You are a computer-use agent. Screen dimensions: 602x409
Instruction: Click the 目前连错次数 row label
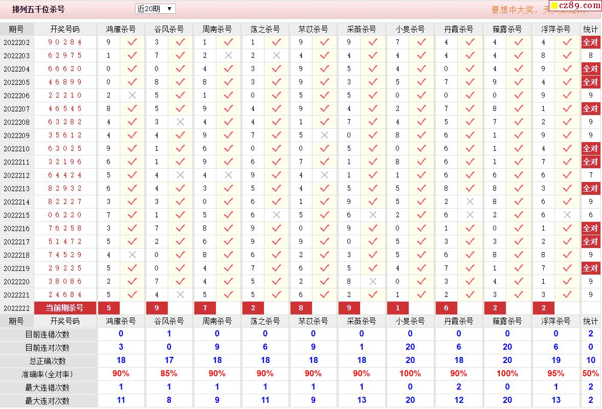pos(48,334)
